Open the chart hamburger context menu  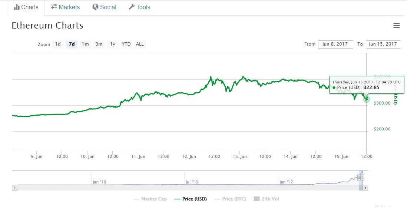(397, 26)
